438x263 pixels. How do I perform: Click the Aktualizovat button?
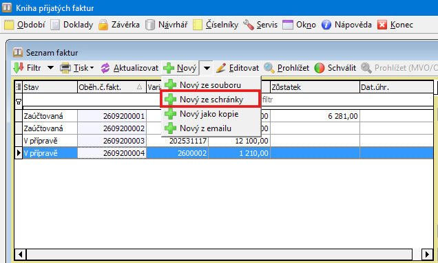129,68
